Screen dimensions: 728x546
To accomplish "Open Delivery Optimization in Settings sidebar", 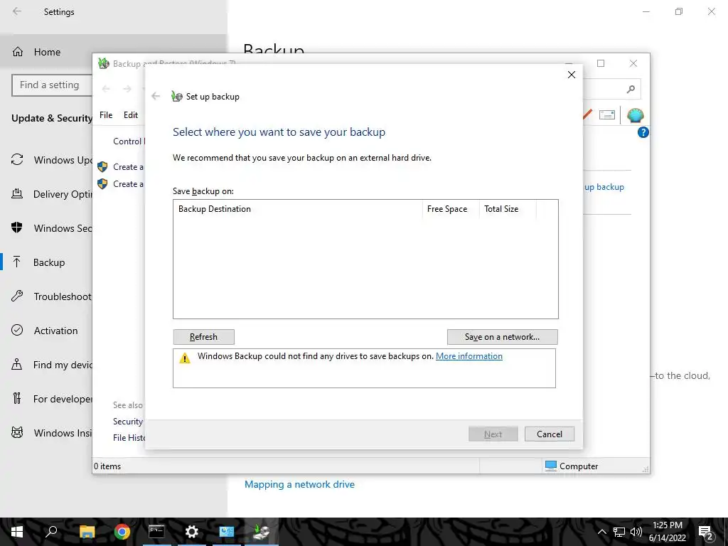I will coord(46,194).
